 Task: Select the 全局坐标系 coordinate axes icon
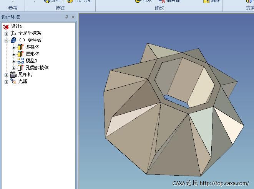(x=13, y=33)
